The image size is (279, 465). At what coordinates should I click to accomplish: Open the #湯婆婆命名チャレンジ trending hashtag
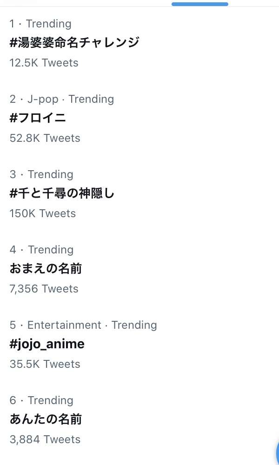coord(74,43)
